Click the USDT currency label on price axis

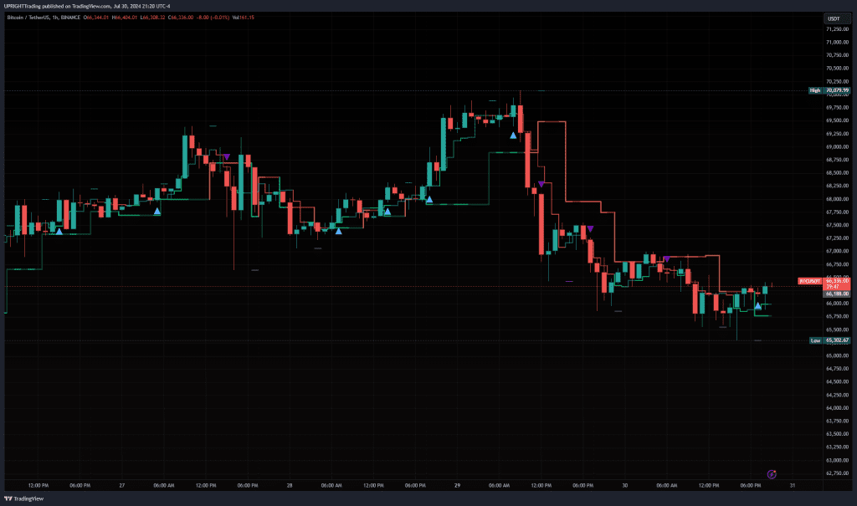tap(834, 18)
